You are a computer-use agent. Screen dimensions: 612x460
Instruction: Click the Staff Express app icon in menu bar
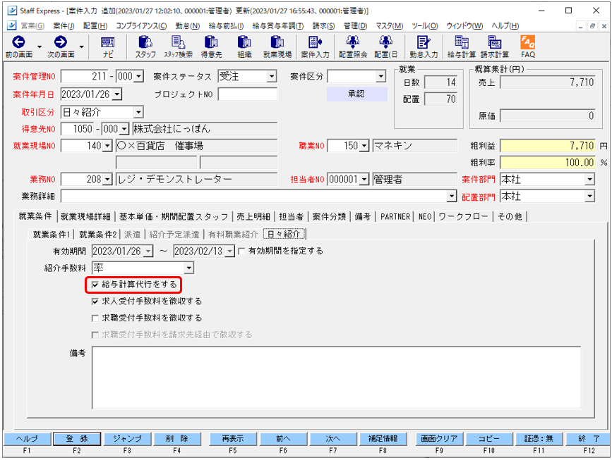click(12, 25)
